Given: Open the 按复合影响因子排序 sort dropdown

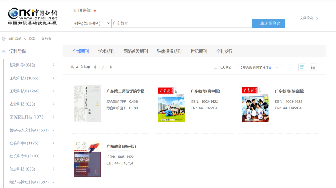Looking at the screenshot, I should pyautogui.click(x=260, y=67).
